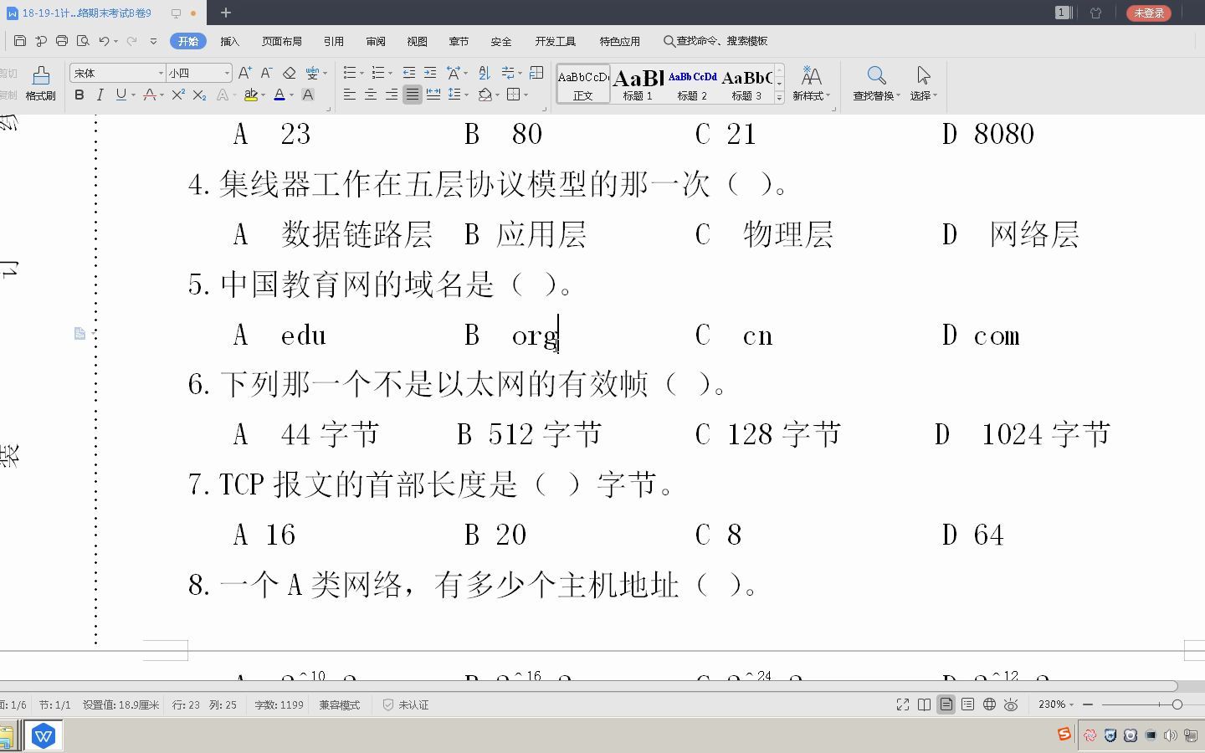This screenshot has height=753, width=1205.
Task: Click the pinyin guide (wén) icon
Action: pyautogui.click(x=312, y=74)
